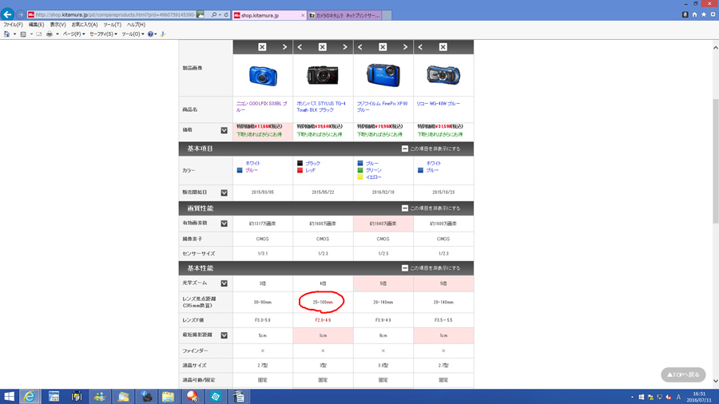This screenshot has width=719, height=404.
Task: Open the お気に入り(A) menu
Action: [85, 25]
